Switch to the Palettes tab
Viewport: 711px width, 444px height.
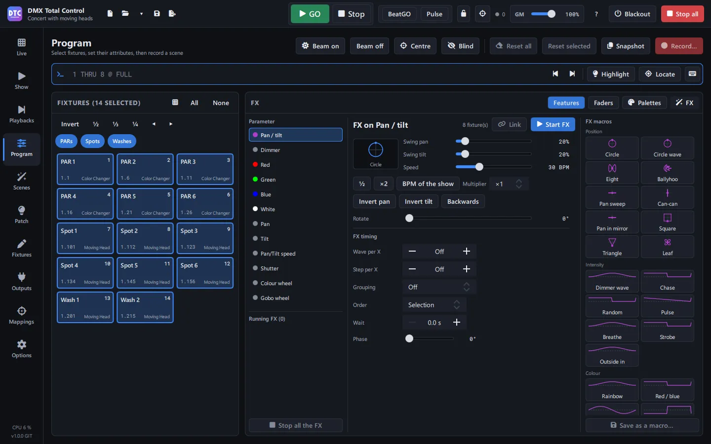tap(644, 103)
